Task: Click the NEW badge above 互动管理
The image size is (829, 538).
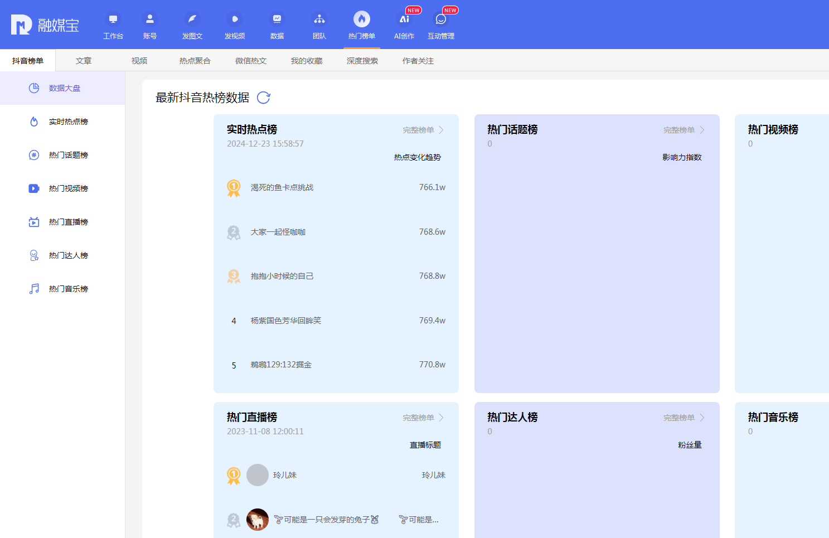Action: point(450,10)
